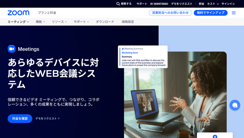
Task: Click the あらゆるデバイスに対応した headline
Action: click(53, 73)
